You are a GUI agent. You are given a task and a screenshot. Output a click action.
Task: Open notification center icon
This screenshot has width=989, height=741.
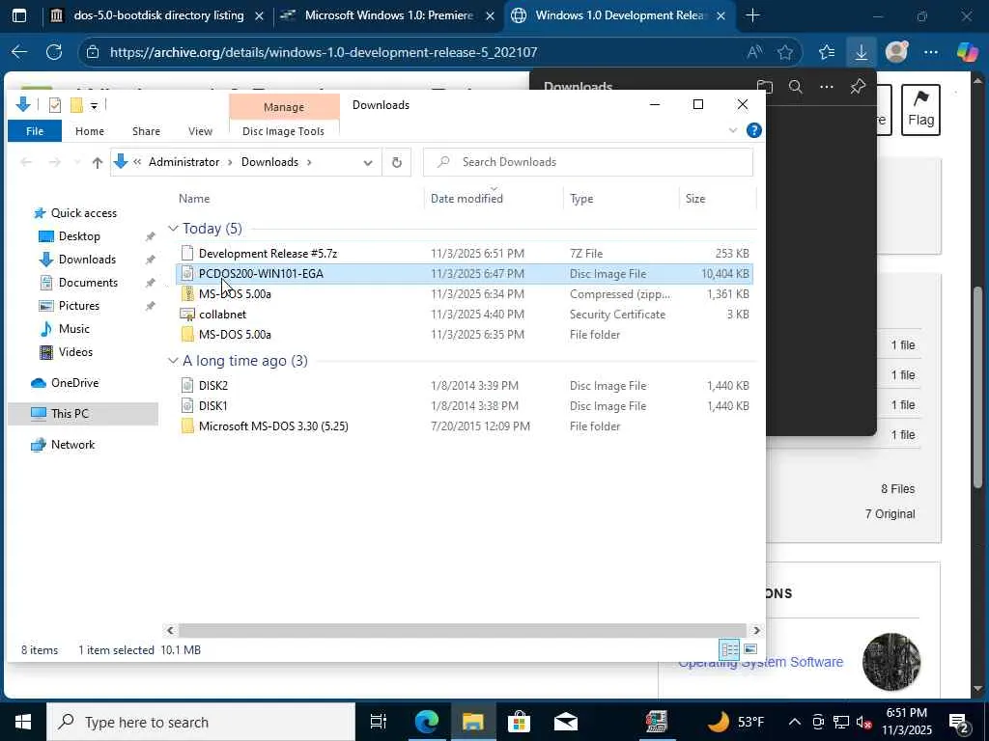tap(959, 722)
